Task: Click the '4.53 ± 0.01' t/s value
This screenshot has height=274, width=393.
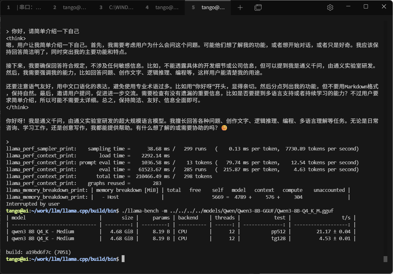Action: pyautogui.click(x=335, y=238)
